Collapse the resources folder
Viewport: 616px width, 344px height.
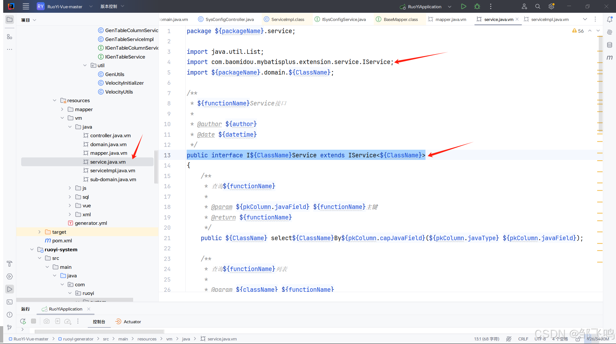click(x=55, y=100)
